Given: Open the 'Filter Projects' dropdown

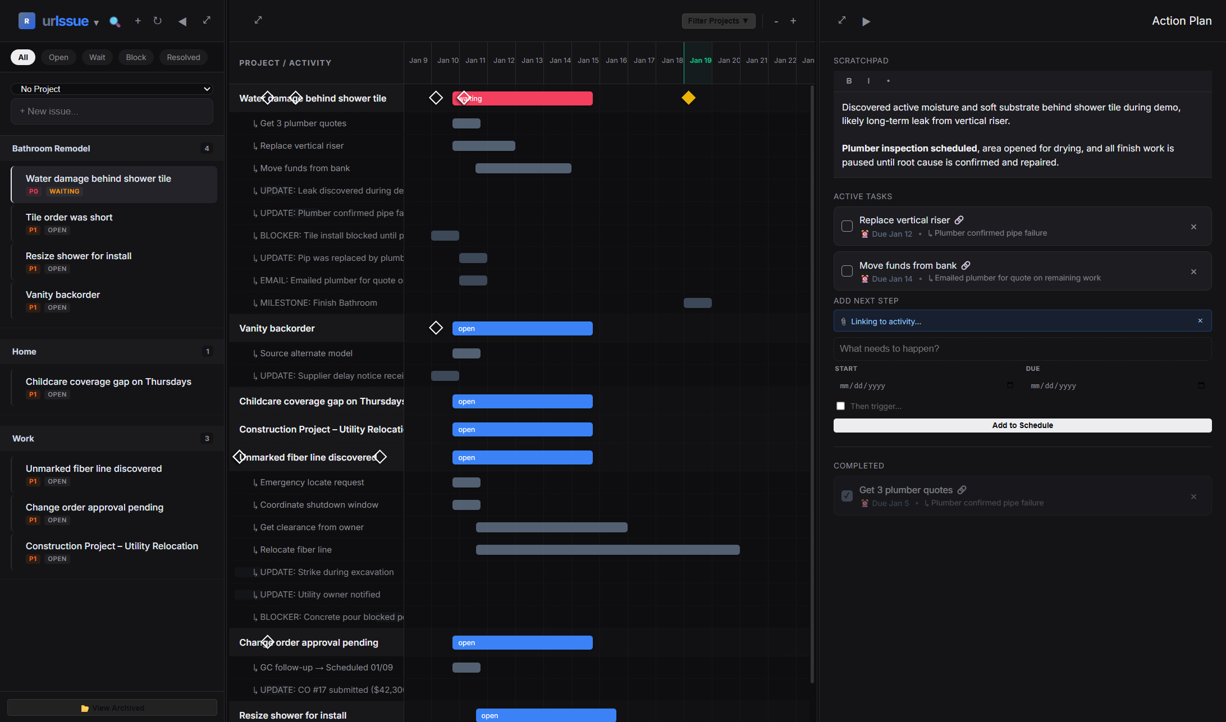Looking at the screenshot, I should point(719,21).
